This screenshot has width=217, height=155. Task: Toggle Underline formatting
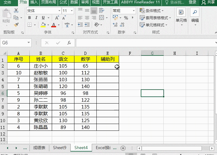click(x=43, y=18)
